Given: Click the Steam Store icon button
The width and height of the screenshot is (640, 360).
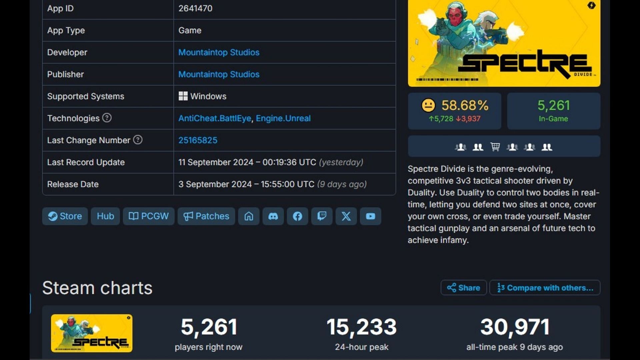Looking at the screenshot, I should pyautogui.click(x=65, y=216).
